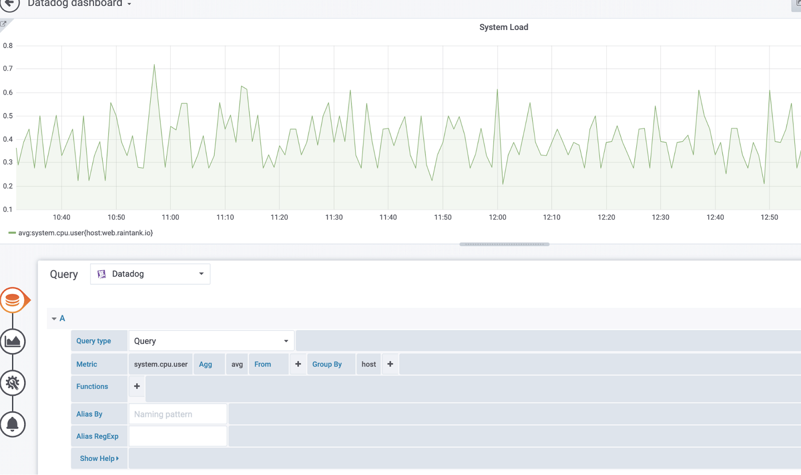801x475 pixels.
Task: Open the Alert bell icon
Action: [13, 424]
